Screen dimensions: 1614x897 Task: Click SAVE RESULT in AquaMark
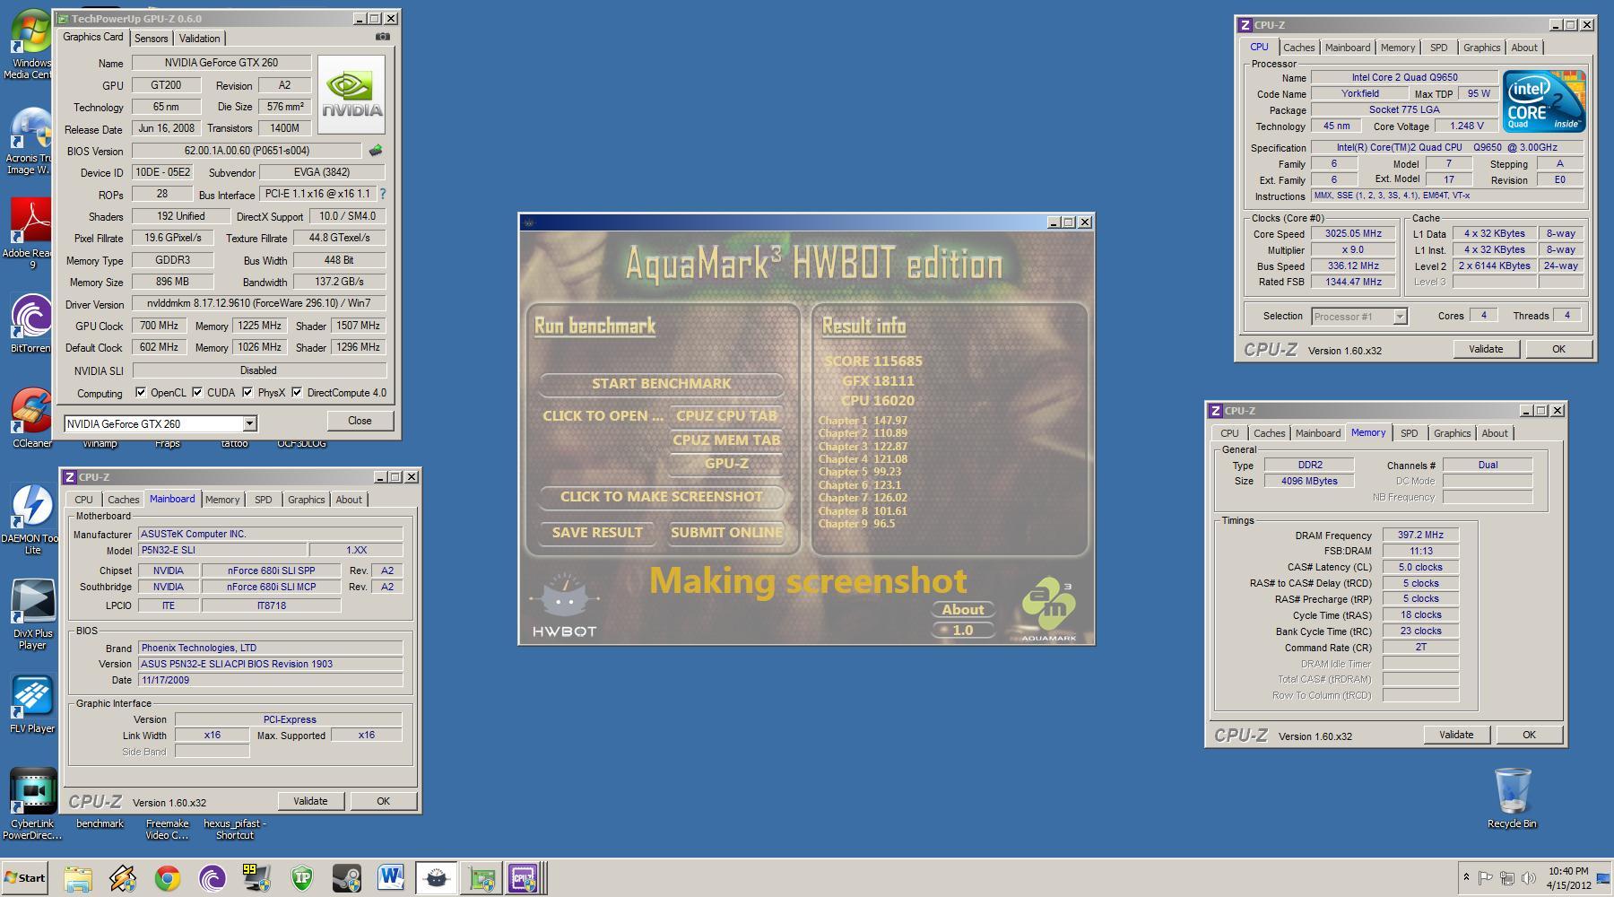pos(597,532)
